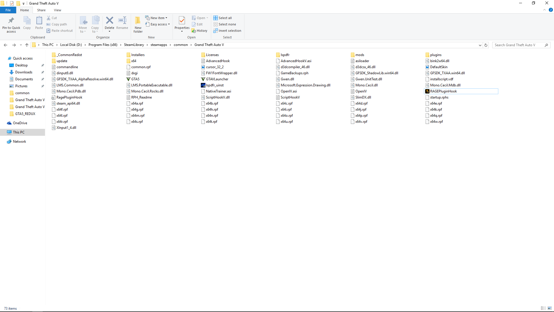This screenshot has height=312, width=554.
Task: Select Downloads in Quick access sidebar
Action: [x=24, y=72]
